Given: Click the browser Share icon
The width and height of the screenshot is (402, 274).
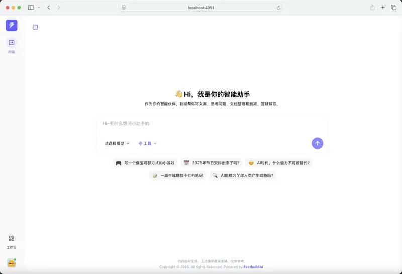Looking at the screenshot, I should pyautogui.click(x=372, y=8).
